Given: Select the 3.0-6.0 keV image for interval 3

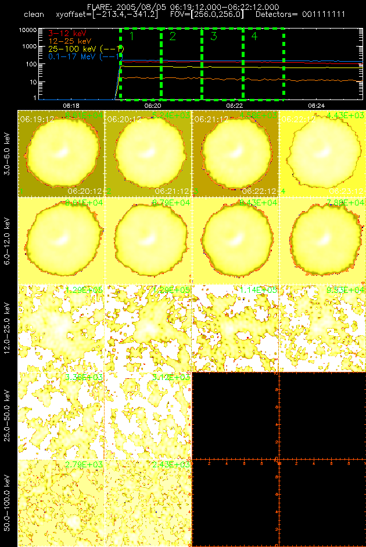Looking at the screenshot, I should (x=235, y=154).
